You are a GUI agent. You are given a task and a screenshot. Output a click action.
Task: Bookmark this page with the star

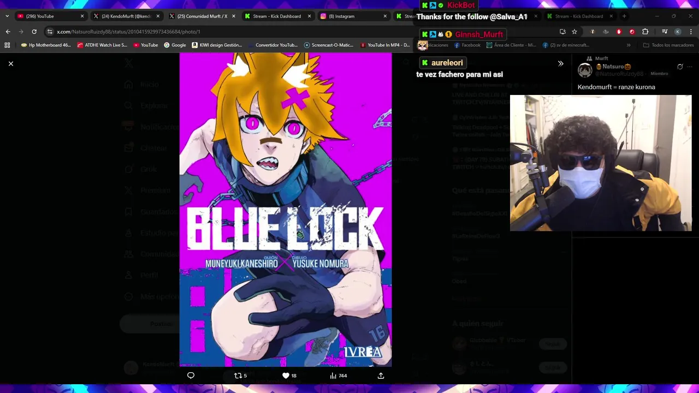574,32
